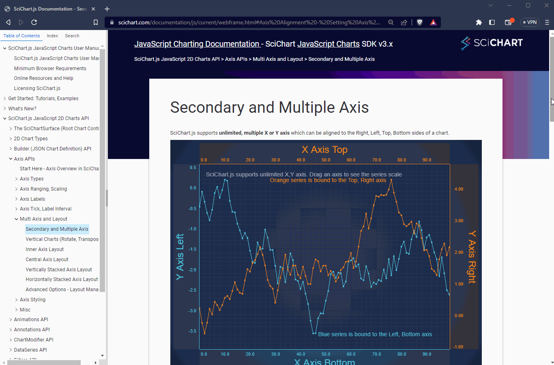Go back using the browser back arrow
The height and width of the screenshot is (365, 554).
click(x=8, y=22)
